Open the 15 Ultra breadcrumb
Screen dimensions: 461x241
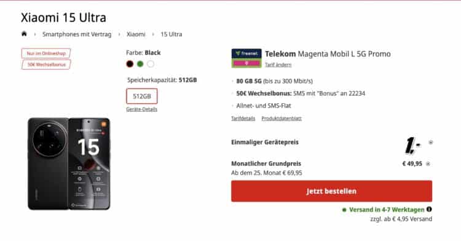[x=171, y=34]
